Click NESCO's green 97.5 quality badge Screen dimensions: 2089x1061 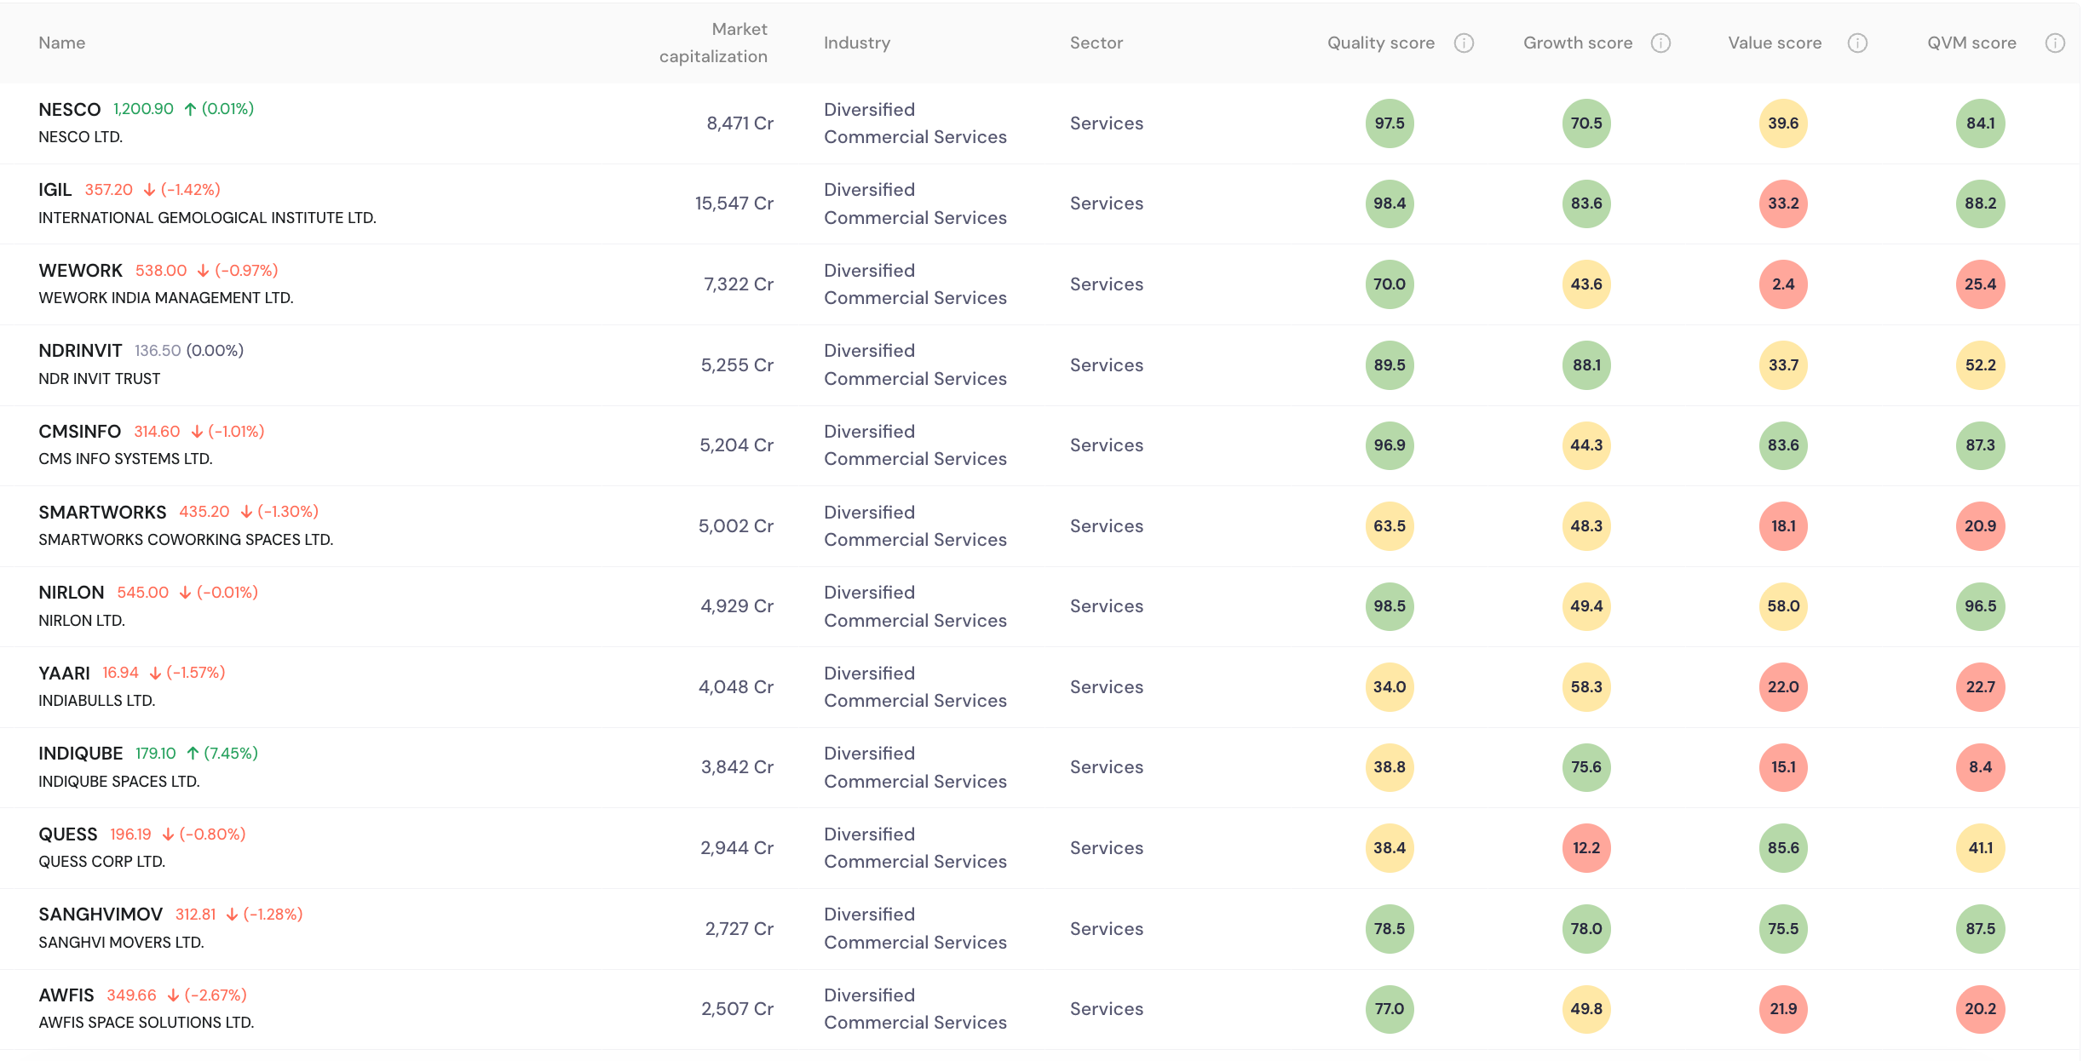click(x=1389, y=123)
